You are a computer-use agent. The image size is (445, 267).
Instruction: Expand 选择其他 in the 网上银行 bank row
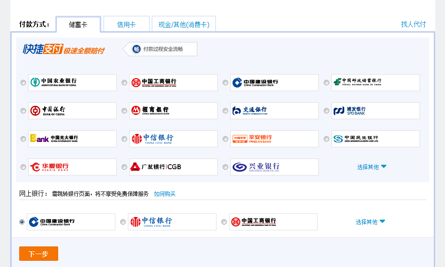pos(370,221)
